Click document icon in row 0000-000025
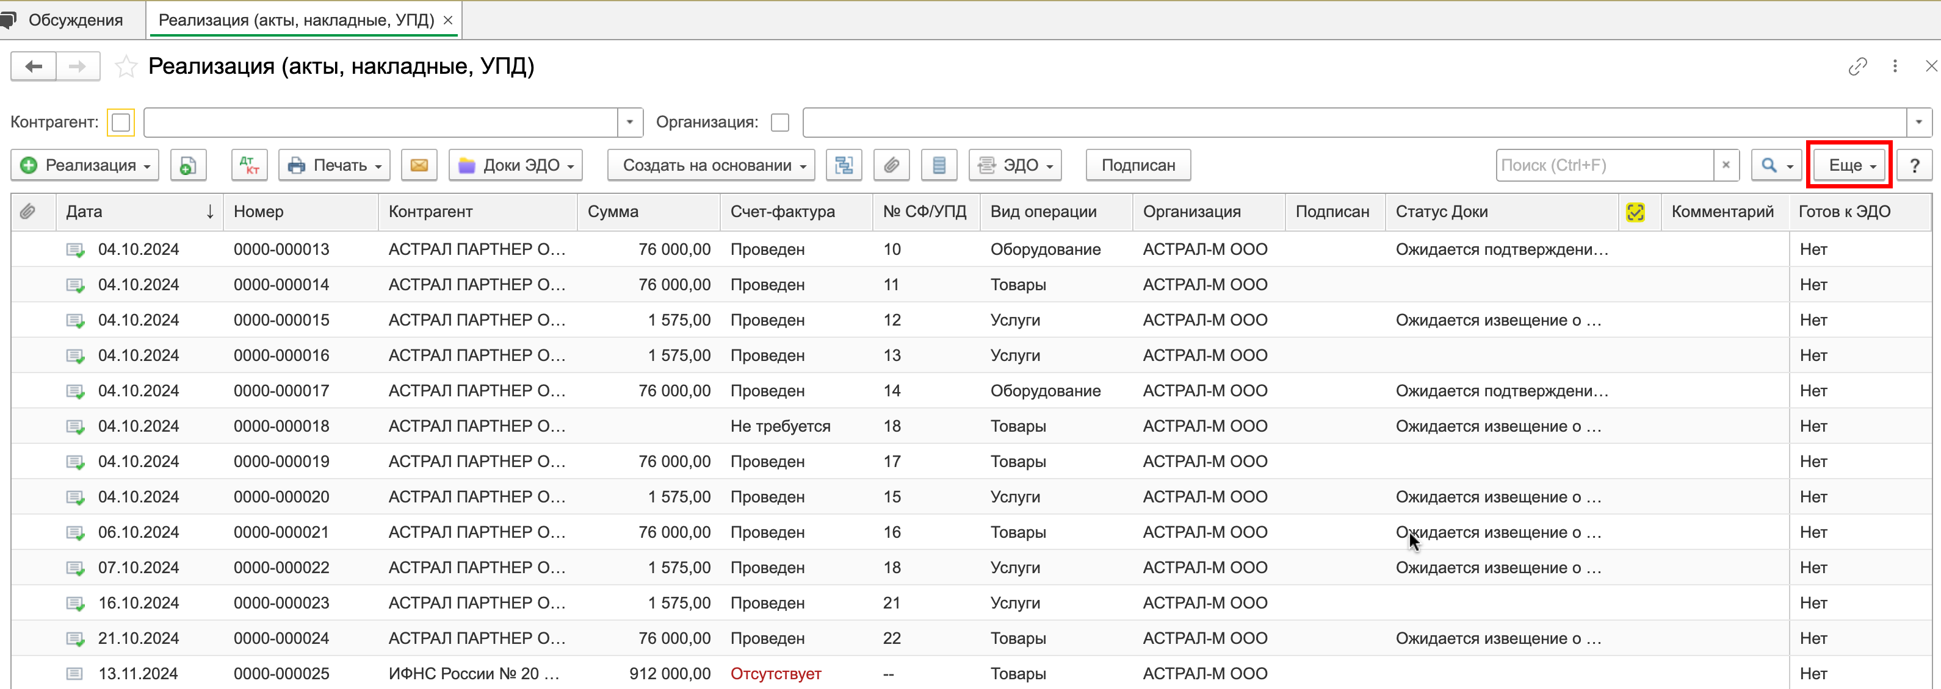The width and height of the screenshot is (1941, 689). (x=74, y=673)
